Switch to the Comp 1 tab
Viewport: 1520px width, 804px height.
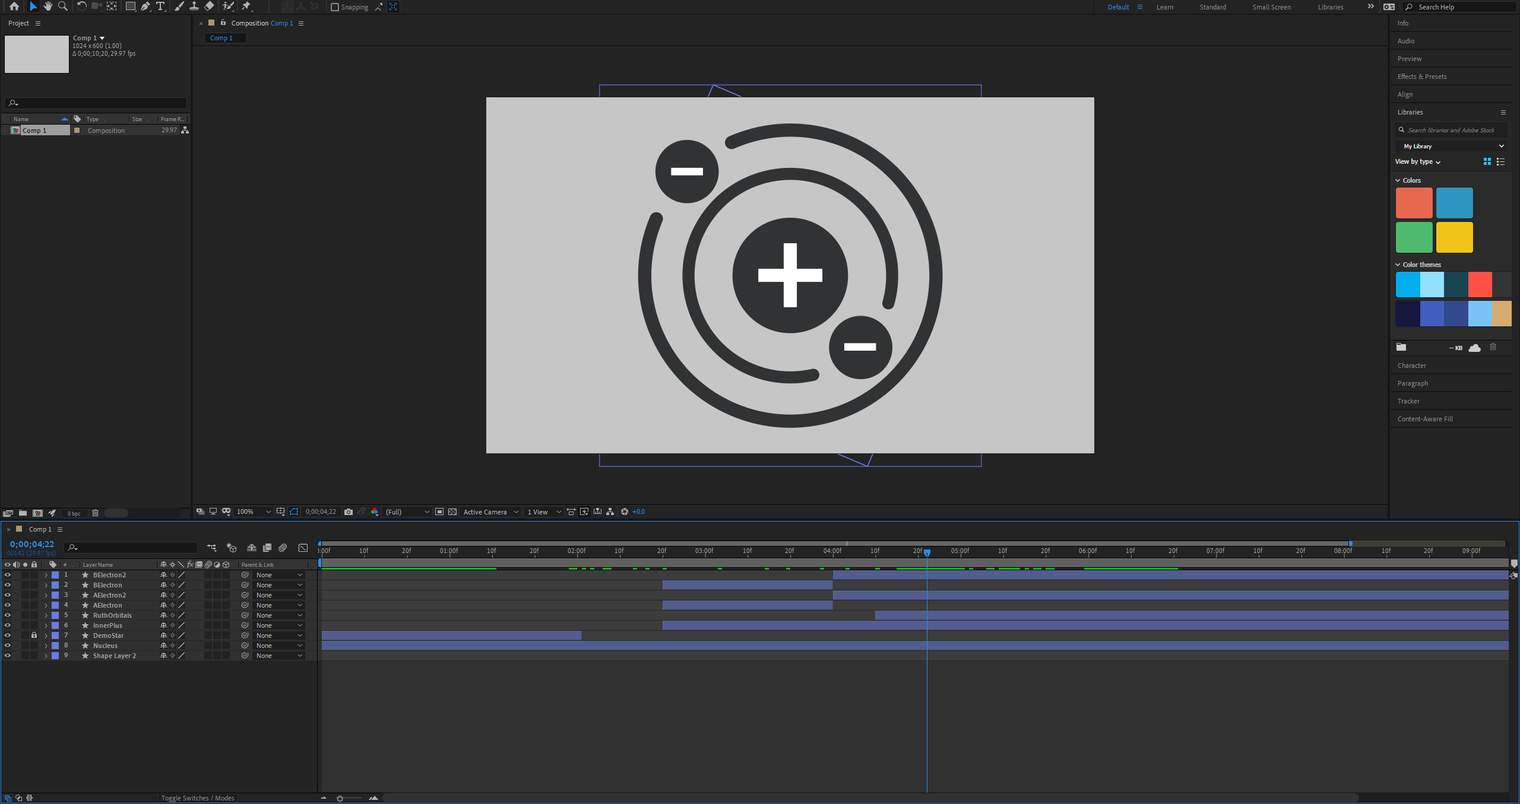coord(224,37)
